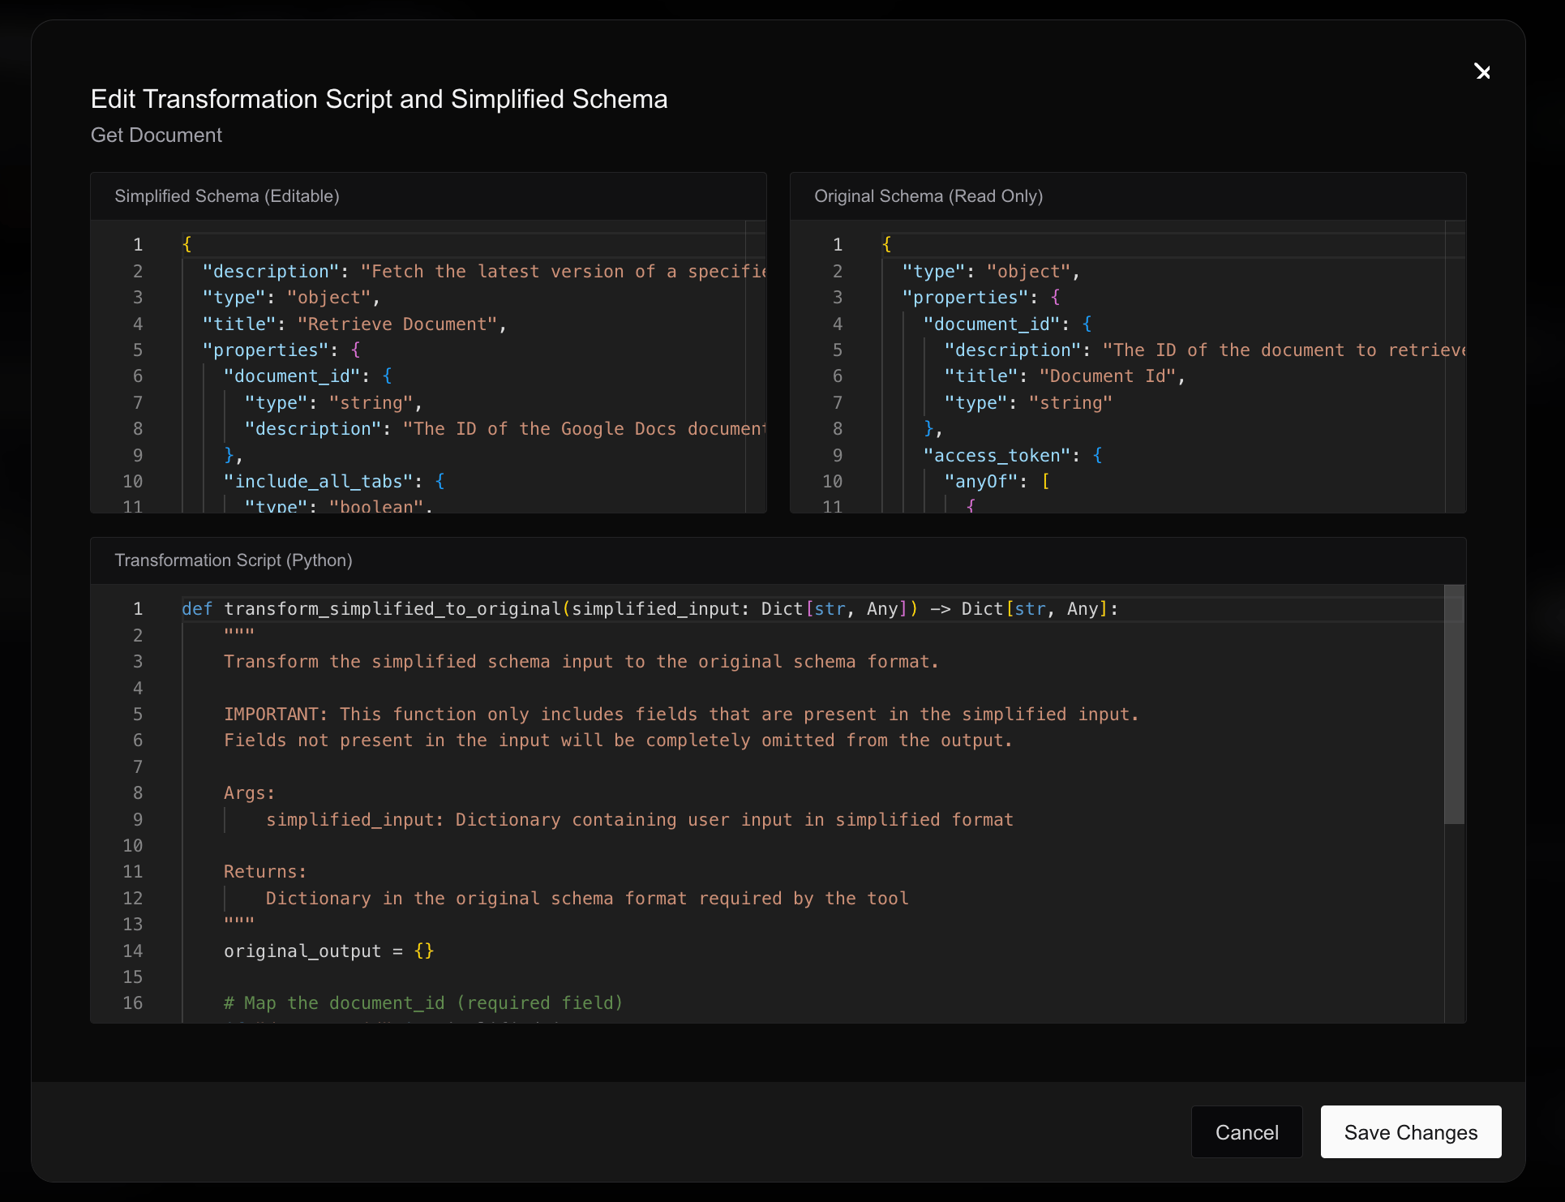Click line number 14 in the script gutter

(x=133, y=951)
